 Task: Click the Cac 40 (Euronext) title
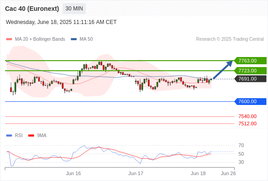point(32,9)
